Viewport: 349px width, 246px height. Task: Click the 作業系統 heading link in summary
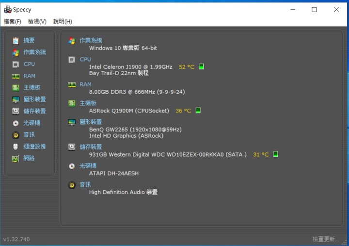point(91,40)
